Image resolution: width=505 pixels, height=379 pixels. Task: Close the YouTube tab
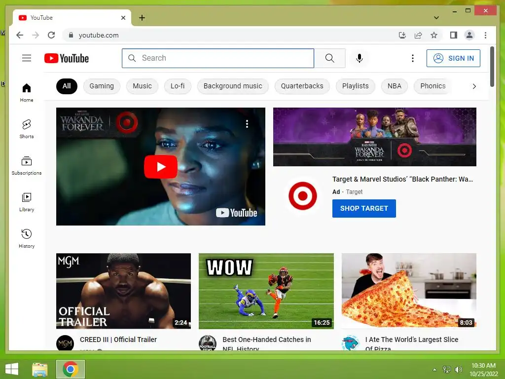[x=123, y=18]
